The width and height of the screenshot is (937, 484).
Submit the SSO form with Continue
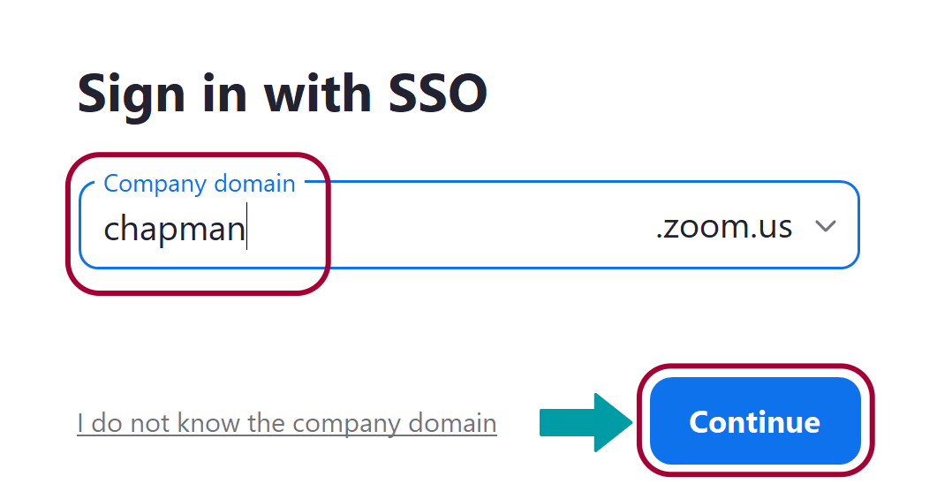pos(754,421)
